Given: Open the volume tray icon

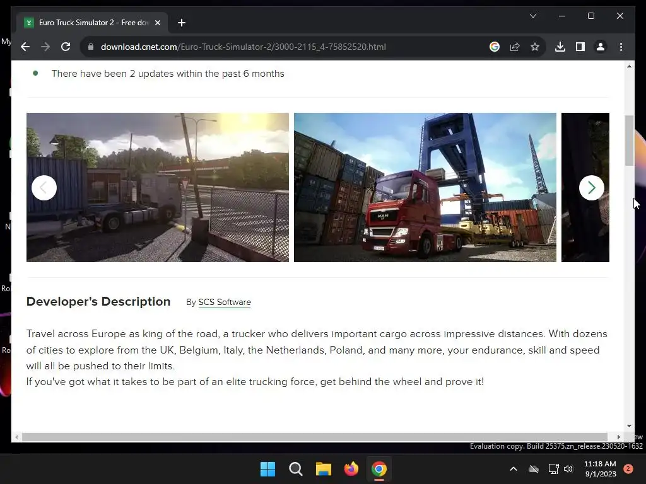Looking at the screenshot, I should click(568, 469).
